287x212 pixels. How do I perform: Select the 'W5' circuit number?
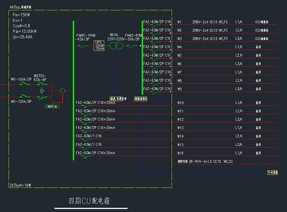point(179,55)
